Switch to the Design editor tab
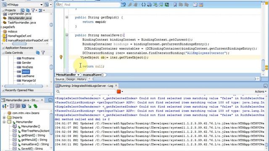The image size is (269, 151). (x=71, y=79)
